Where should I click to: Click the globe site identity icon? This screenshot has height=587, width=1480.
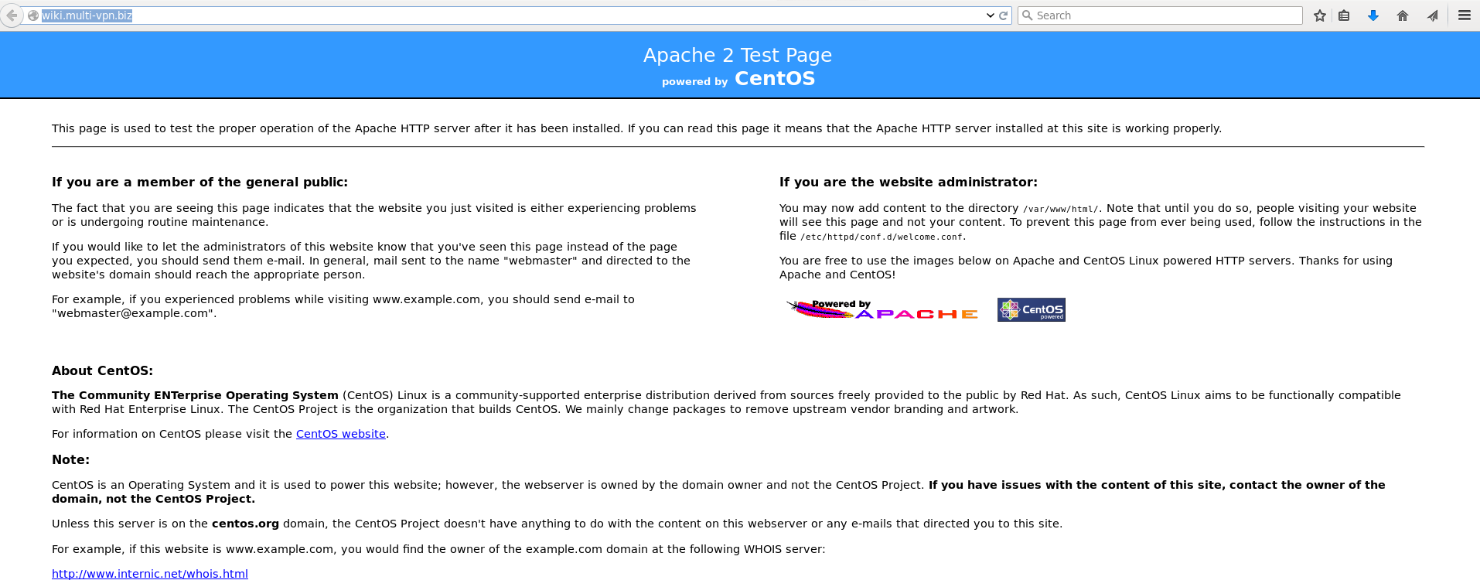33,15
